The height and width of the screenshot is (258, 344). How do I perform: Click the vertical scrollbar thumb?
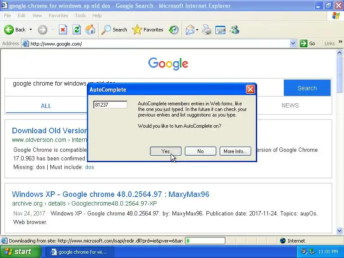point(339,74)
